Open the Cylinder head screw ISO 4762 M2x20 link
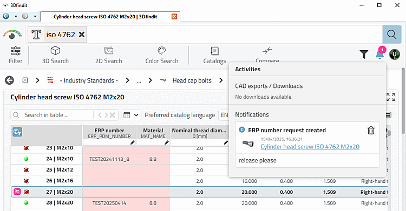The width and height of the screenshot is (406, 211). pos(310,147)
